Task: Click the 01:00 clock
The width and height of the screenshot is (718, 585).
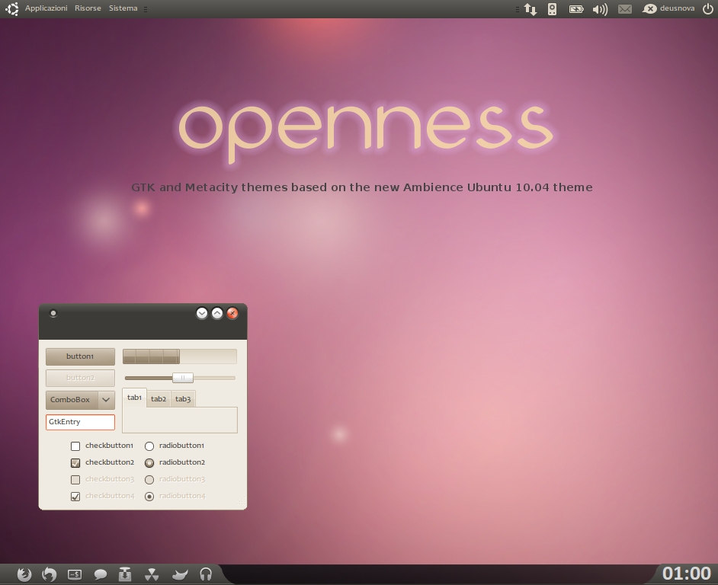Action: point(687,574)
